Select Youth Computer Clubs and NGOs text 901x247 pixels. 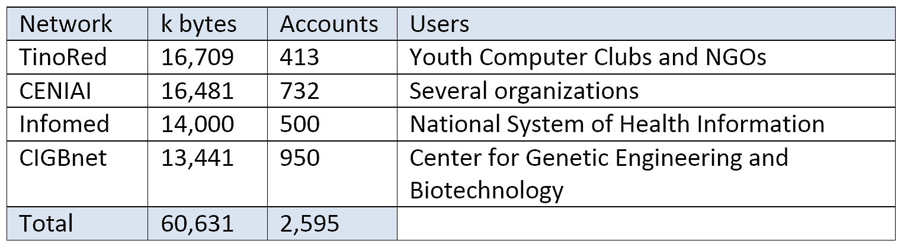click(x=588, y=57)
